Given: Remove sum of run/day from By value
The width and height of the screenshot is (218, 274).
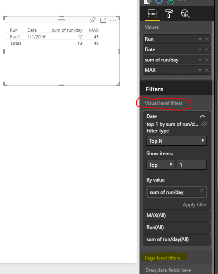Looking at the screenshot, I should pyautogui.click(x=202, y=190).
